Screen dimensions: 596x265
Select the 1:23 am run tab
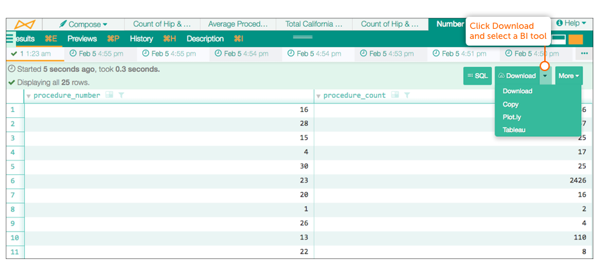point(35,54)
